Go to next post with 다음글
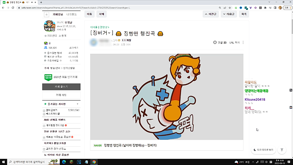Image resolution: width=293 pixels, height=165 pixels. (229, 14)
